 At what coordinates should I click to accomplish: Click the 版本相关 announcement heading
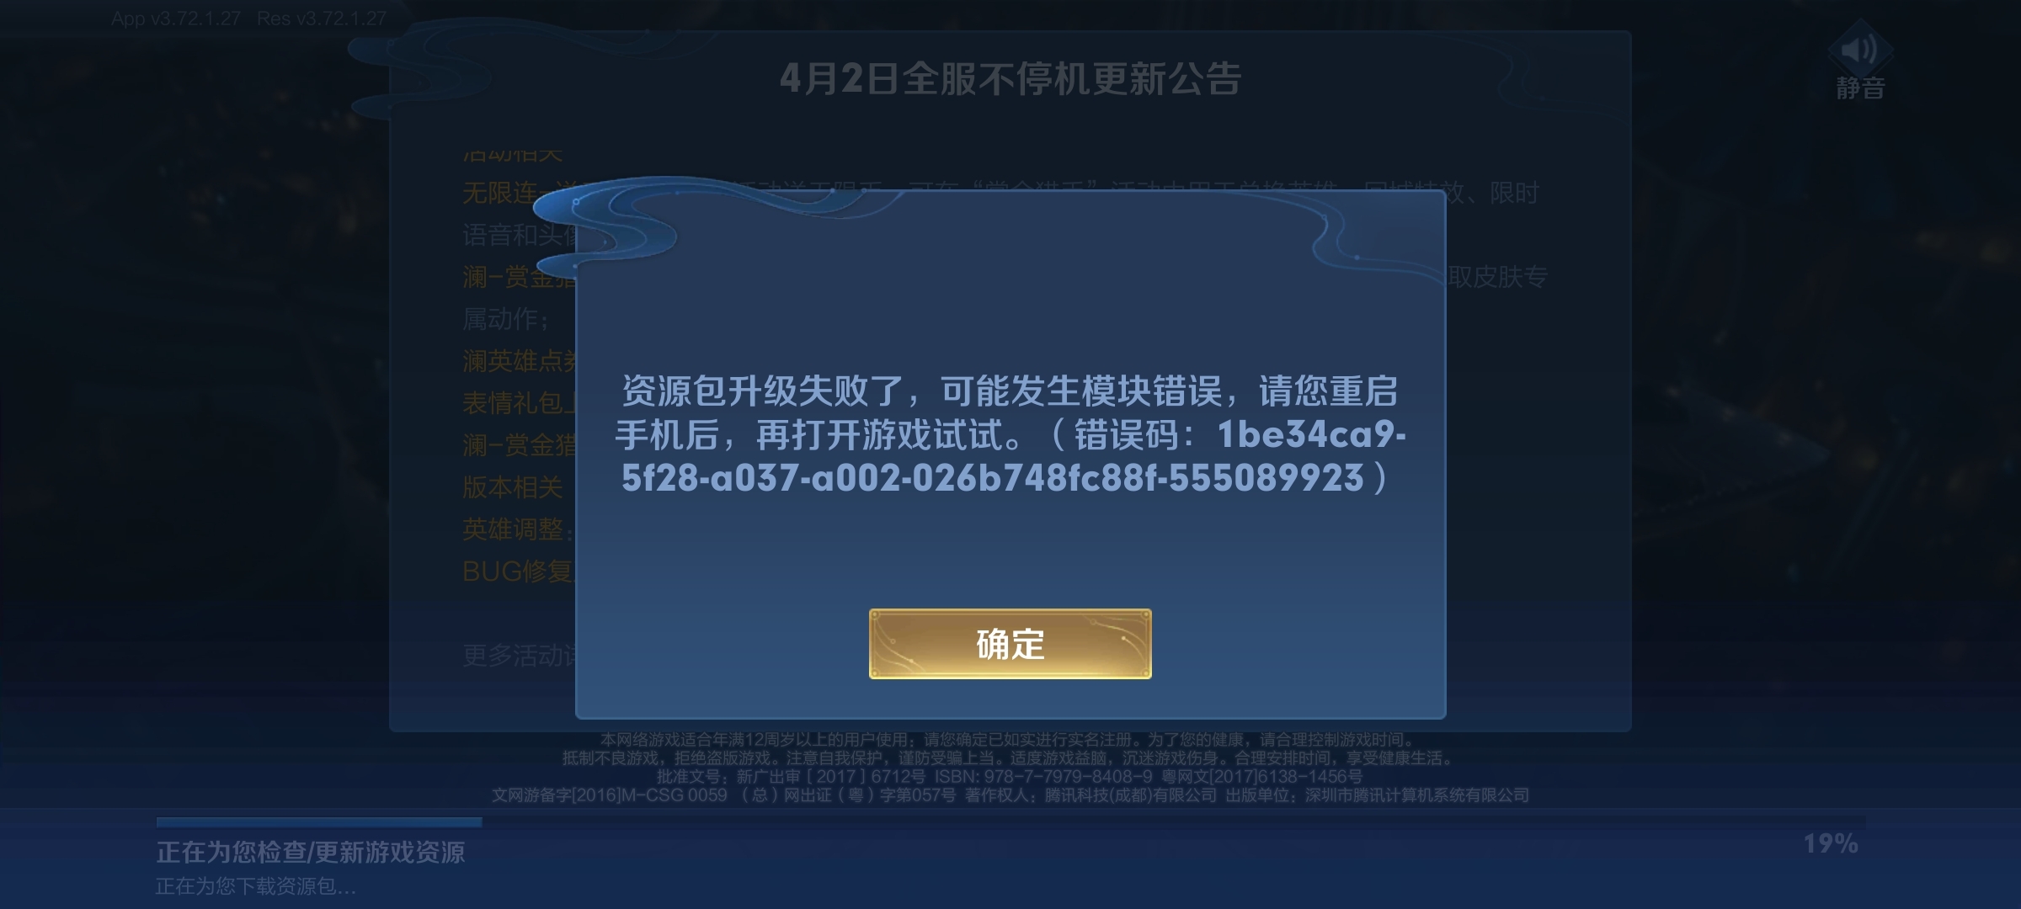[512, 486]
